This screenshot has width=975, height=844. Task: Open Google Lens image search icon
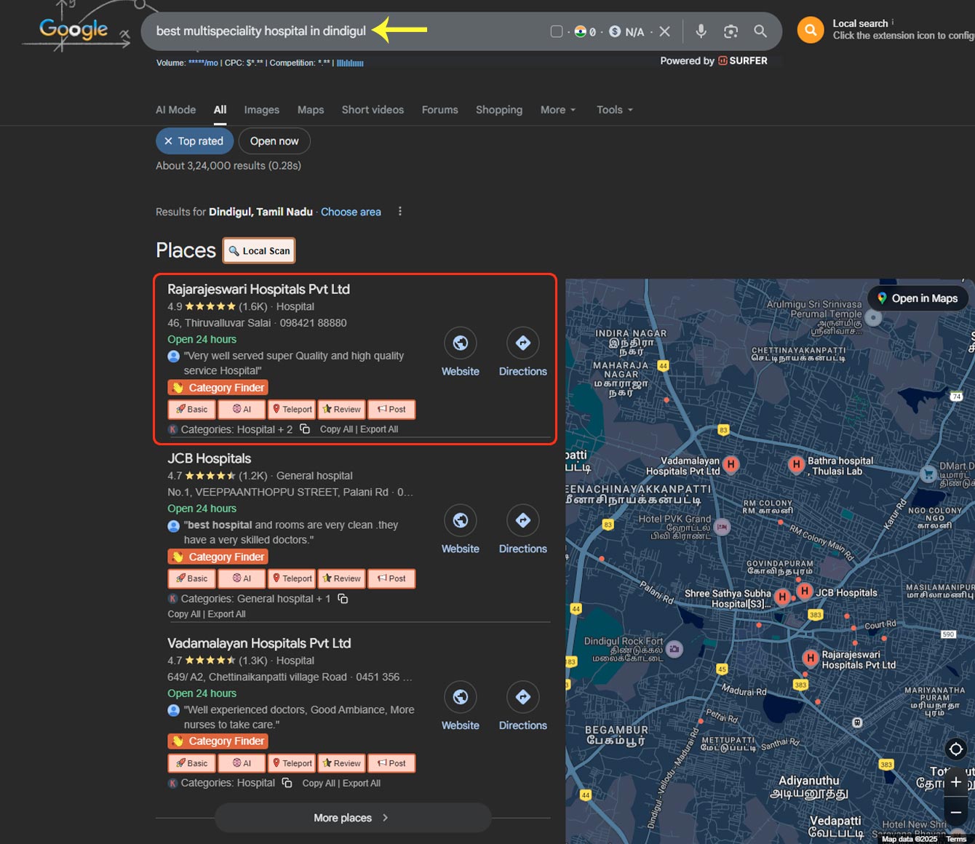pyautogui.click(x=731, y=31)
